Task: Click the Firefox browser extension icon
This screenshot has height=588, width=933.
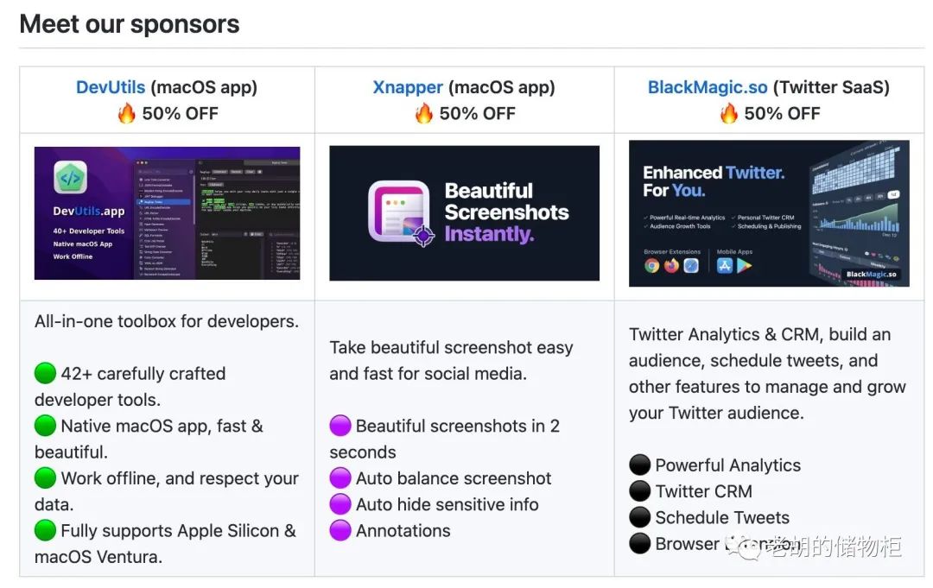Action: 672,266
